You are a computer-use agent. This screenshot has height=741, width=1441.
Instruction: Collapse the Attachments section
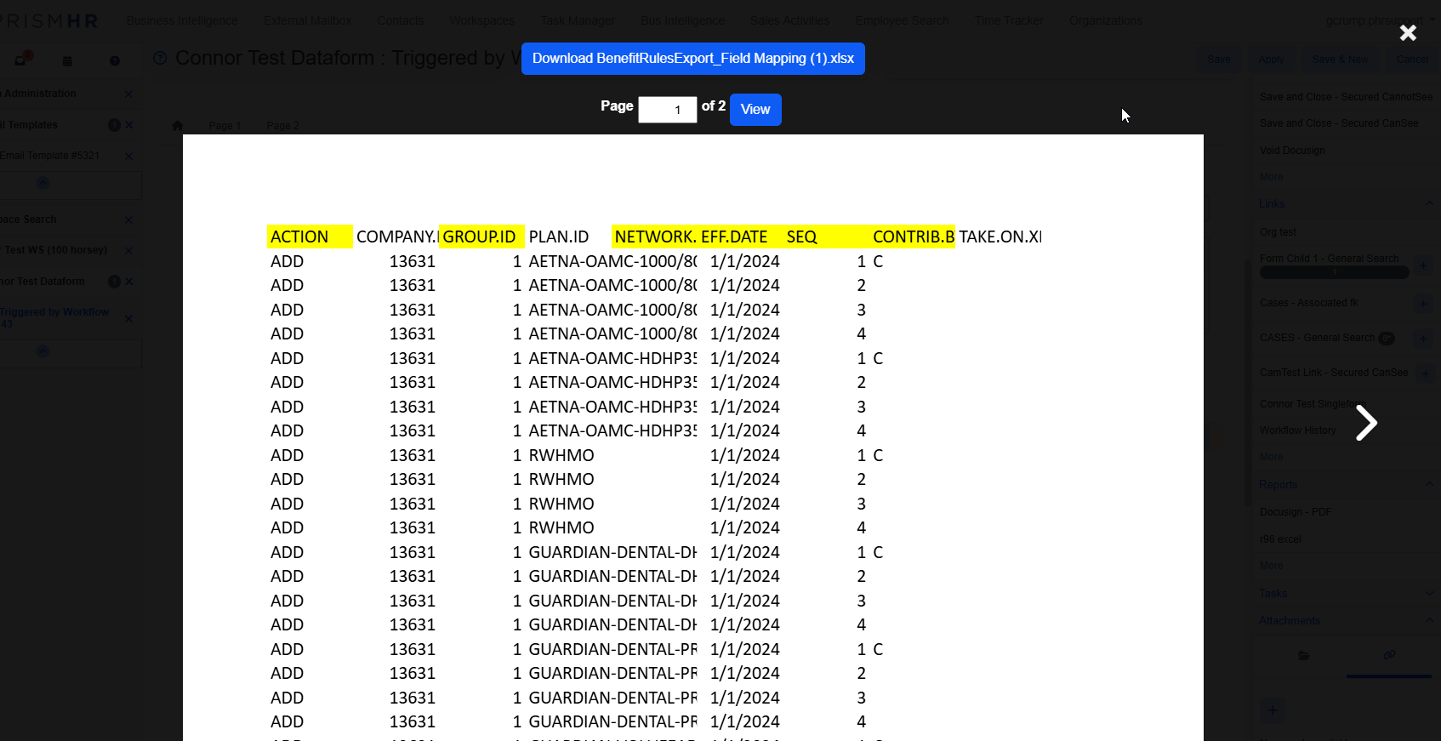tap(1429, 620)
